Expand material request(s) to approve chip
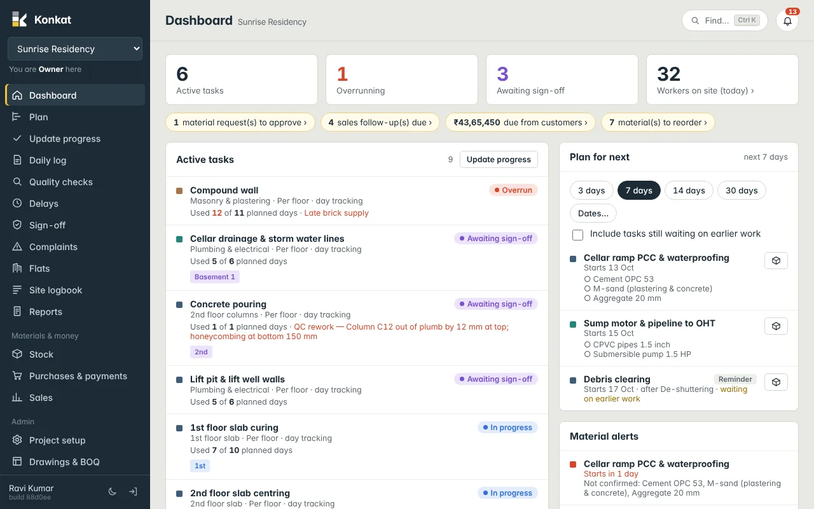Image resolution: width=814 pixels, height=509 pixels. pos(240,122)
